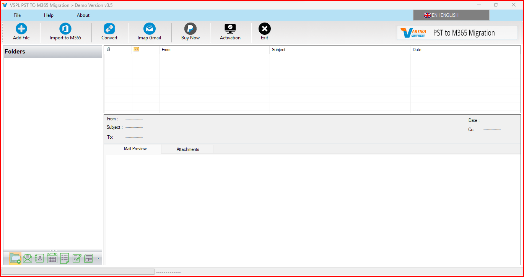The image size is (524, 277).
Task: Click the Subject : label in the preview header
Action: [115, 127]
